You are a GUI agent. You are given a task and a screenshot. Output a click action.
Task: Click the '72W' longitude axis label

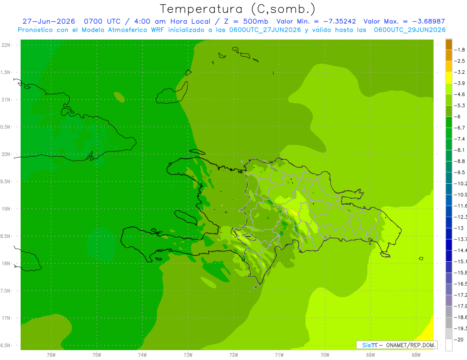click(233, 355)
